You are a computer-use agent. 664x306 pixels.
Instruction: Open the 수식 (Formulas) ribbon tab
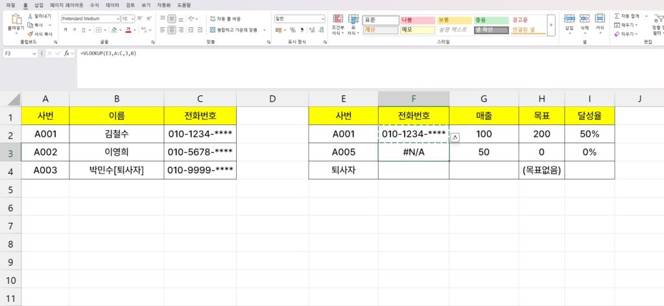[94, 5]
